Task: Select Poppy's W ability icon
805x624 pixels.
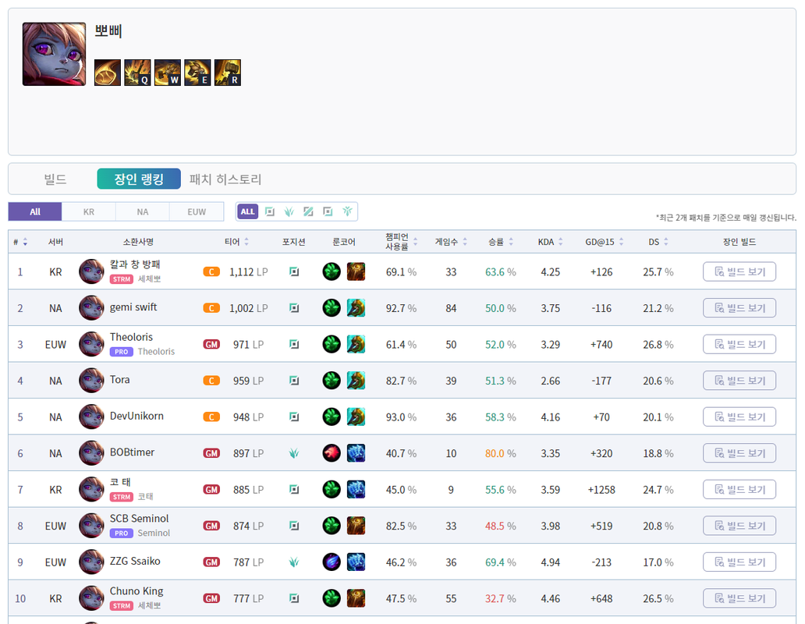Action: pyautogui.click(x=168, y=73)
